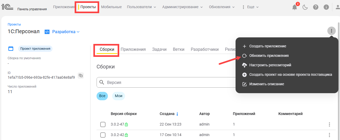Click the lock icon next to 3.0.2-42
340x140 pixels.
[x=126, y=135]
